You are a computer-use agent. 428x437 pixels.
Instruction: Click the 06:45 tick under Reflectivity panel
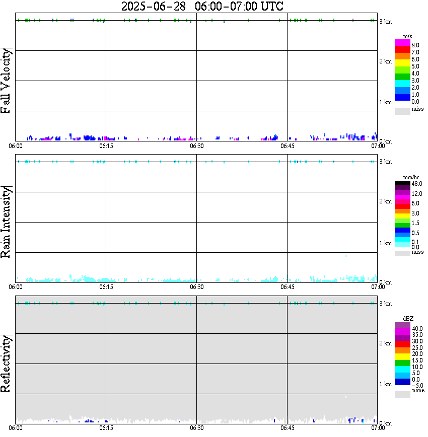(x=288, y=428)
